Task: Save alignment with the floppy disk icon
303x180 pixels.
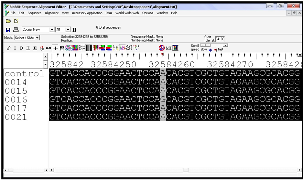Action: [8, 30]
